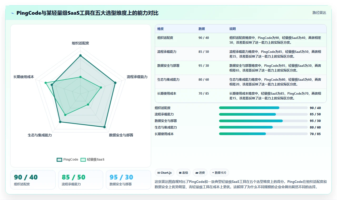The width and height of the screenshot is (337, 200).
Task: Open the 85 / 50 流程承载能力 stat card
Action: point(81,180)
